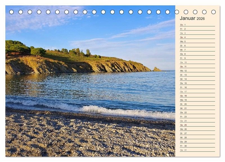Select the Di 20 date row
Viewport: 225px width, 162px height.
[197, 104]
